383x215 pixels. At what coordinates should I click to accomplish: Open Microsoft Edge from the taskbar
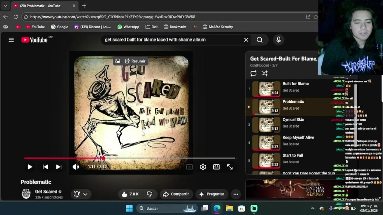pos(217,208)
